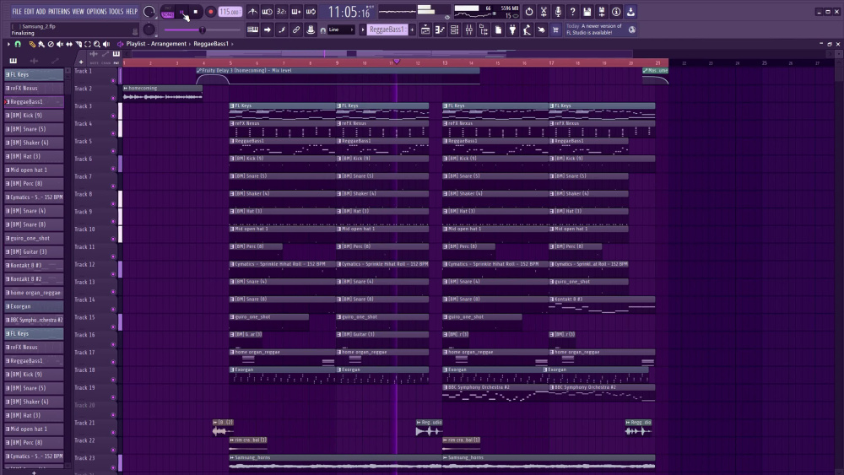Open the OPTIONS menu

97,11
